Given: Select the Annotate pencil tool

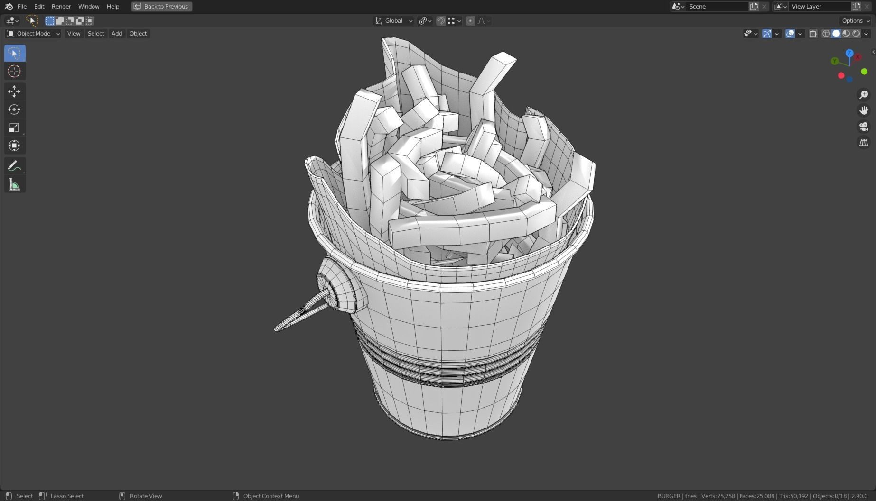Looking at the screenshot, I should [x=15, y=166].
